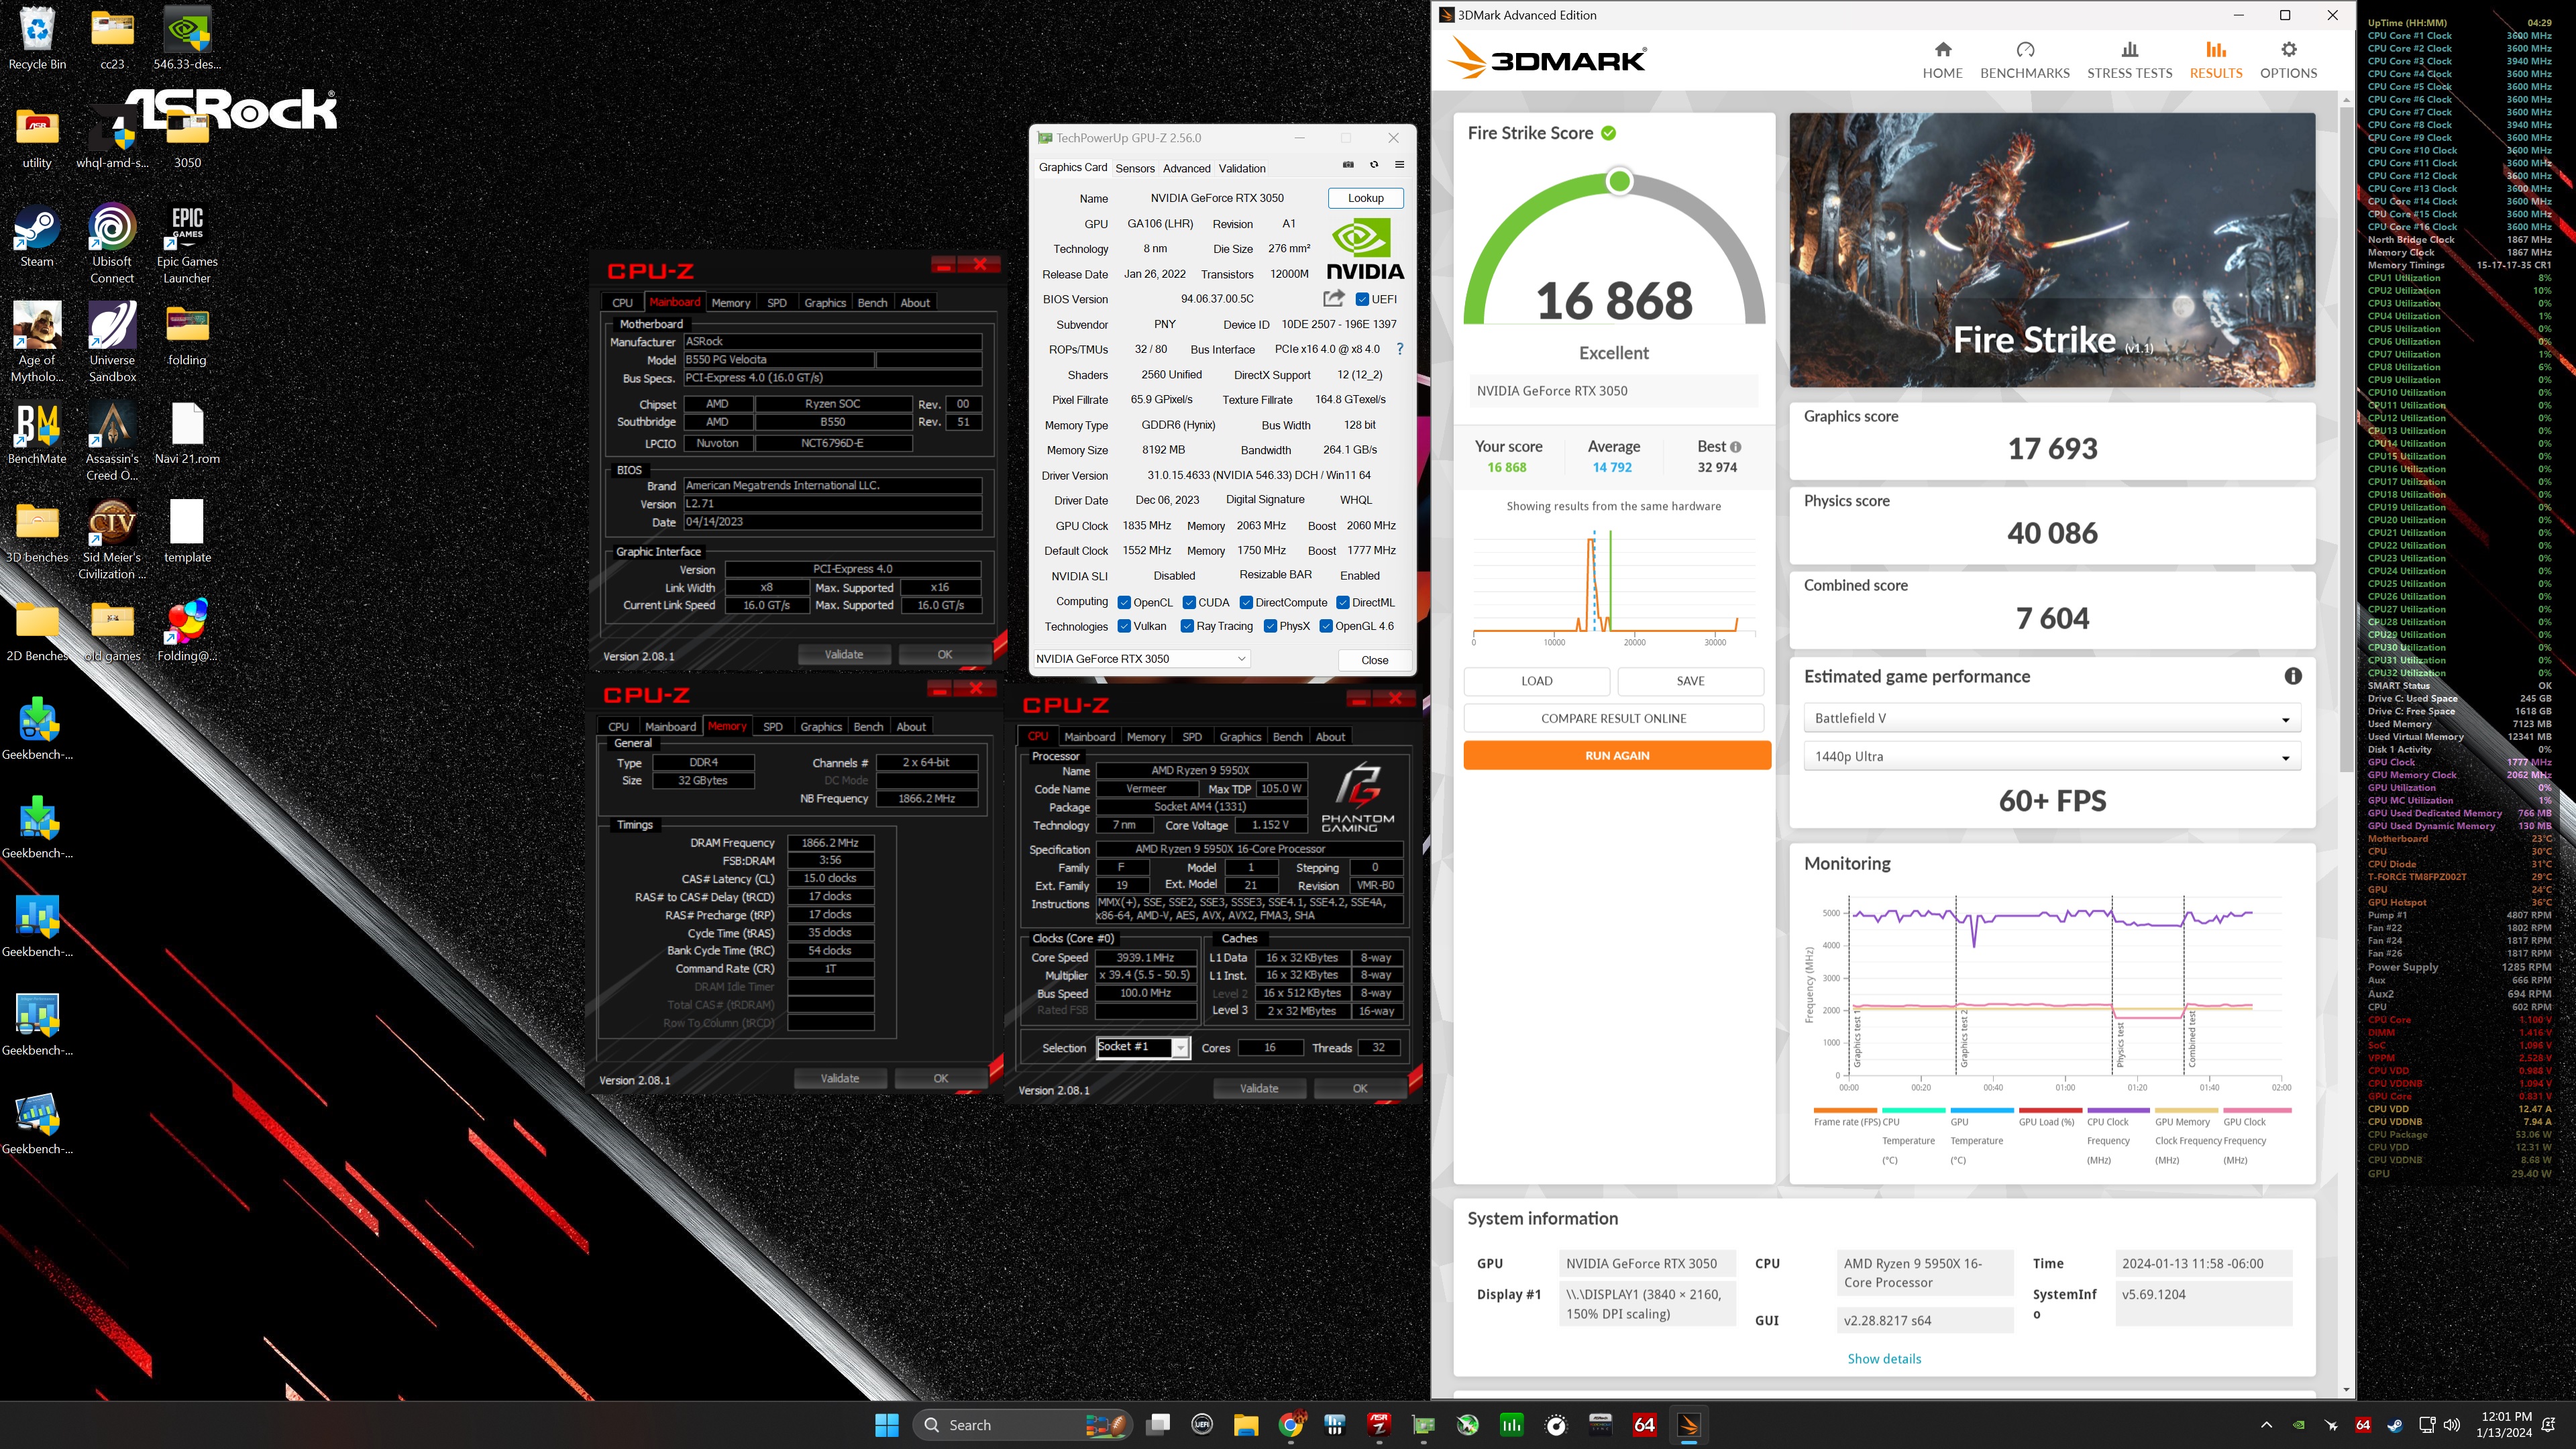Open the Battlefield V game dropdown

pos(2052,718)
